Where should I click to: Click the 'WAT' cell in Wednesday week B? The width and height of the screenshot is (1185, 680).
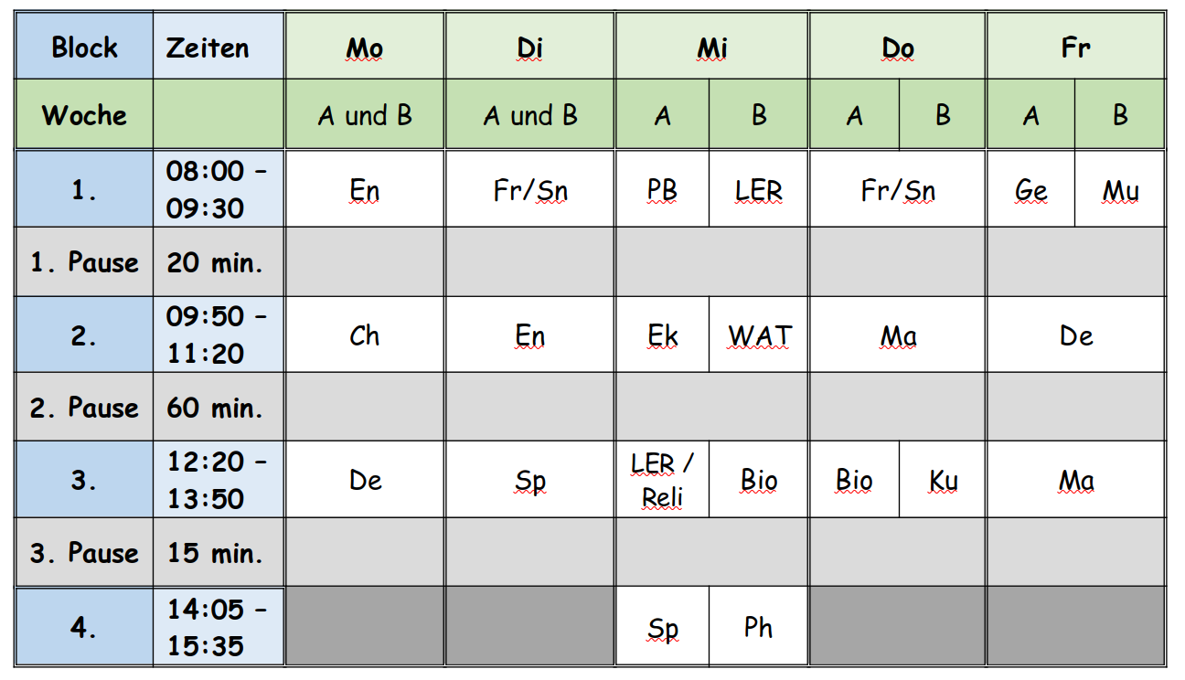tap(758, 335)
